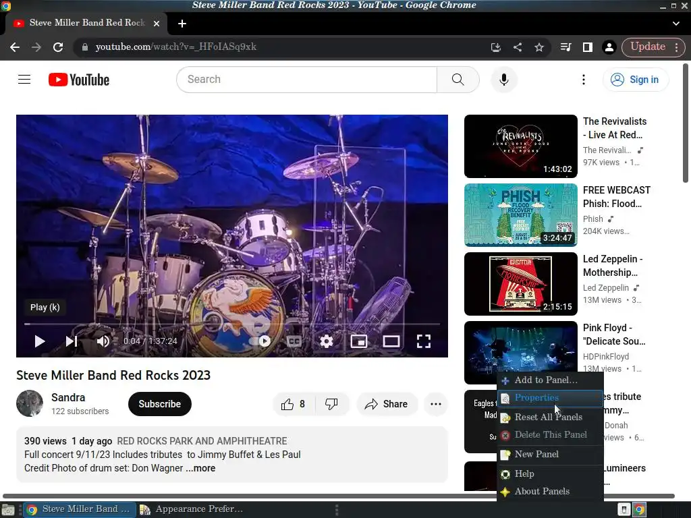The width and height of the screenshot is (691, 518).
Task: Select Add to Panel menu item
Action: [x=550, y=380]
